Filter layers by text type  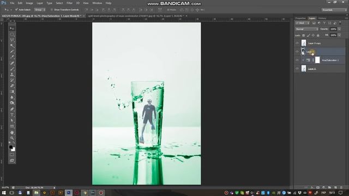(324, 23)
